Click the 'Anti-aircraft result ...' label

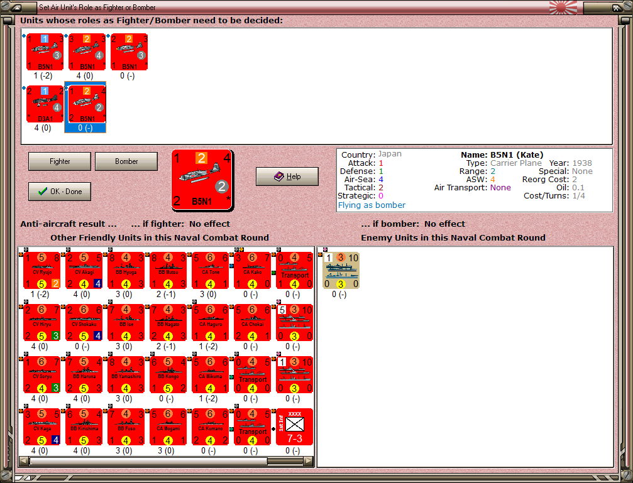[x=69, y=224]
